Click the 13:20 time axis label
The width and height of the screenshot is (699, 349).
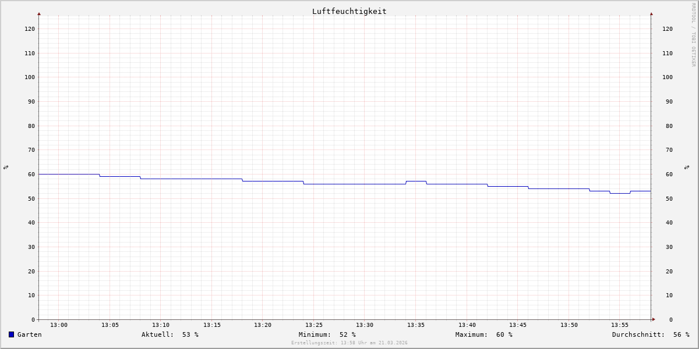(x=263, y=325)
